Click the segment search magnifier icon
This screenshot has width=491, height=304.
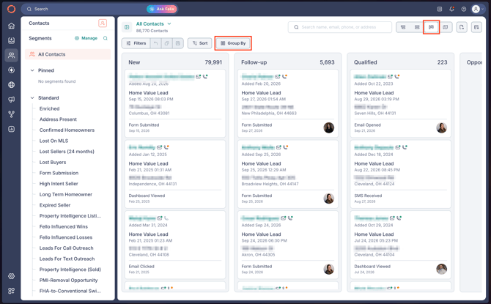tap(106, 38)
